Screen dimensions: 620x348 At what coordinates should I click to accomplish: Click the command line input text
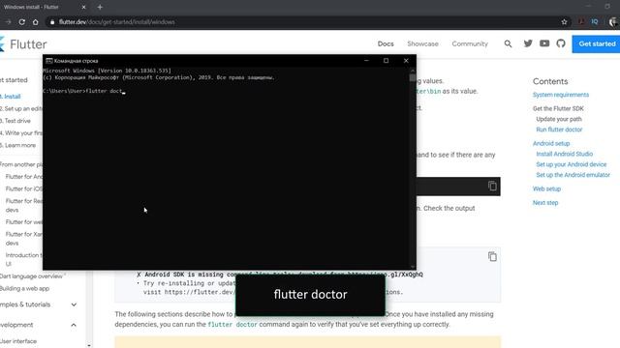point(104,91)
